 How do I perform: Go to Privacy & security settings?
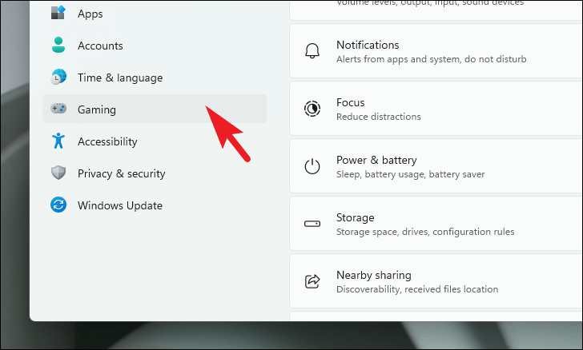point(121,173)
